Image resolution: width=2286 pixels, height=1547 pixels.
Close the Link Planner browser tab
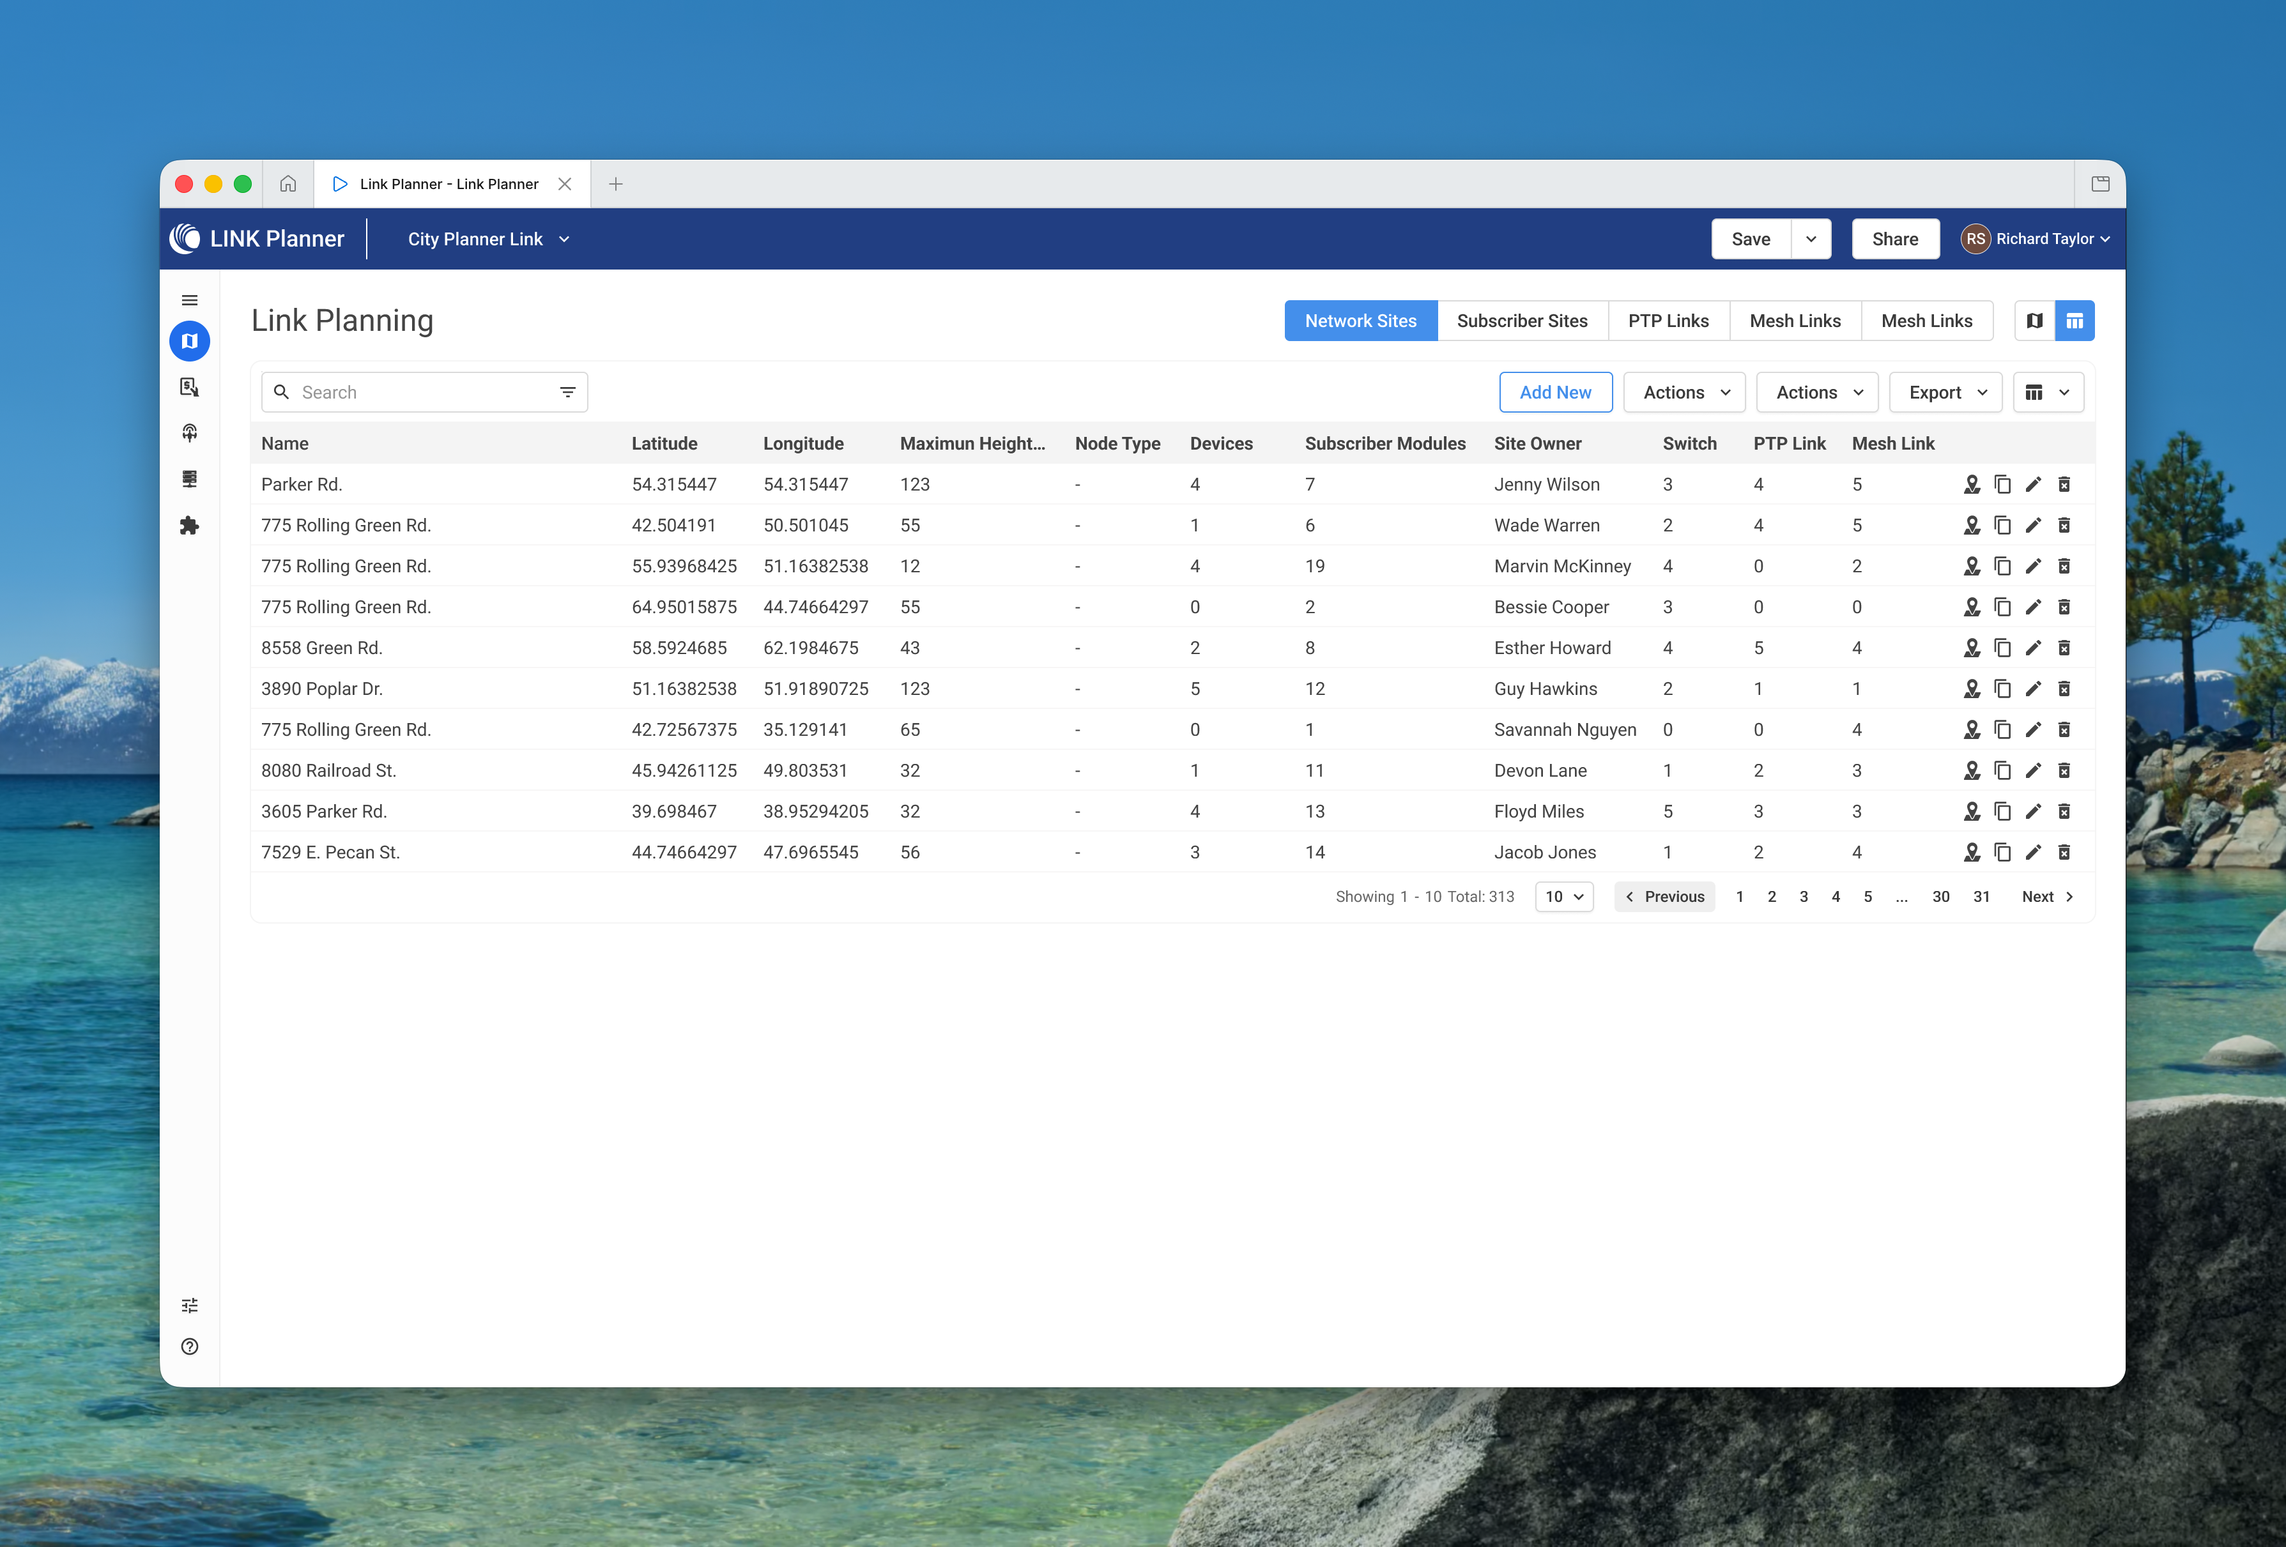pos(565,184)
